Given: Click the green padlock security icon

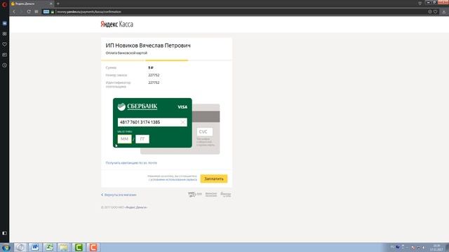Looking at the screenshot, I should 53,12.
